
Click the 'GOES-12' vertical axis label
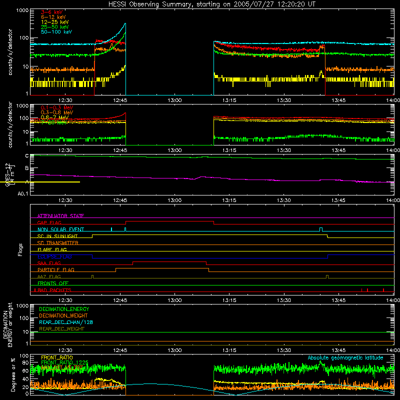point(7,175)
